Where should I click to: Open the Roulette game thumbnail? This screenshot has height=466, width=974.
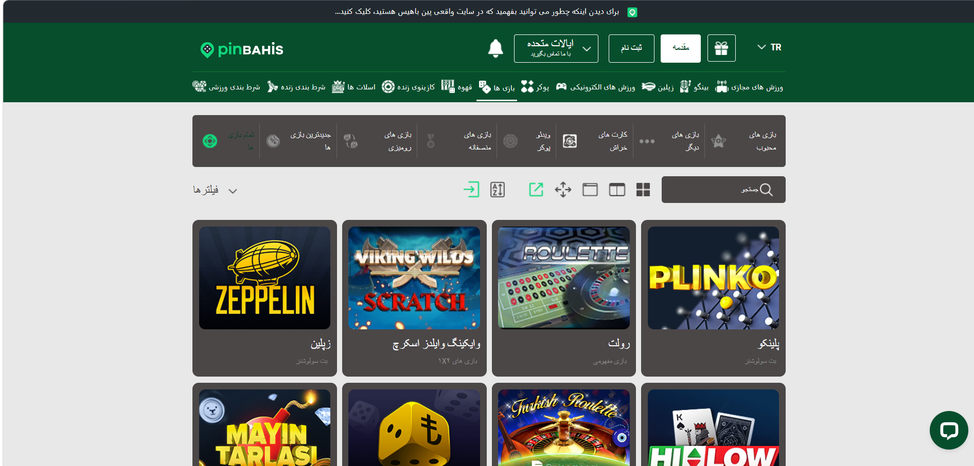(x=564, y=278)
